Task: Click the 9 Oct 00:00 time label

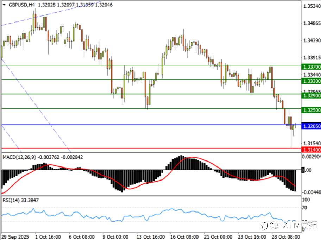Action: pos(115,237)
